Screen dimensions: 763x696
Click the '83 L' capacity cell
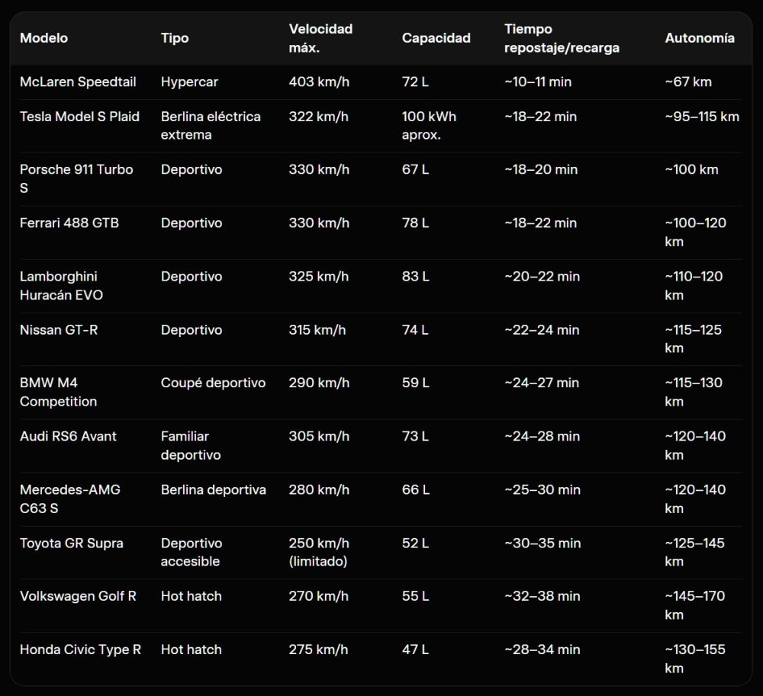(x=415, y=277)
